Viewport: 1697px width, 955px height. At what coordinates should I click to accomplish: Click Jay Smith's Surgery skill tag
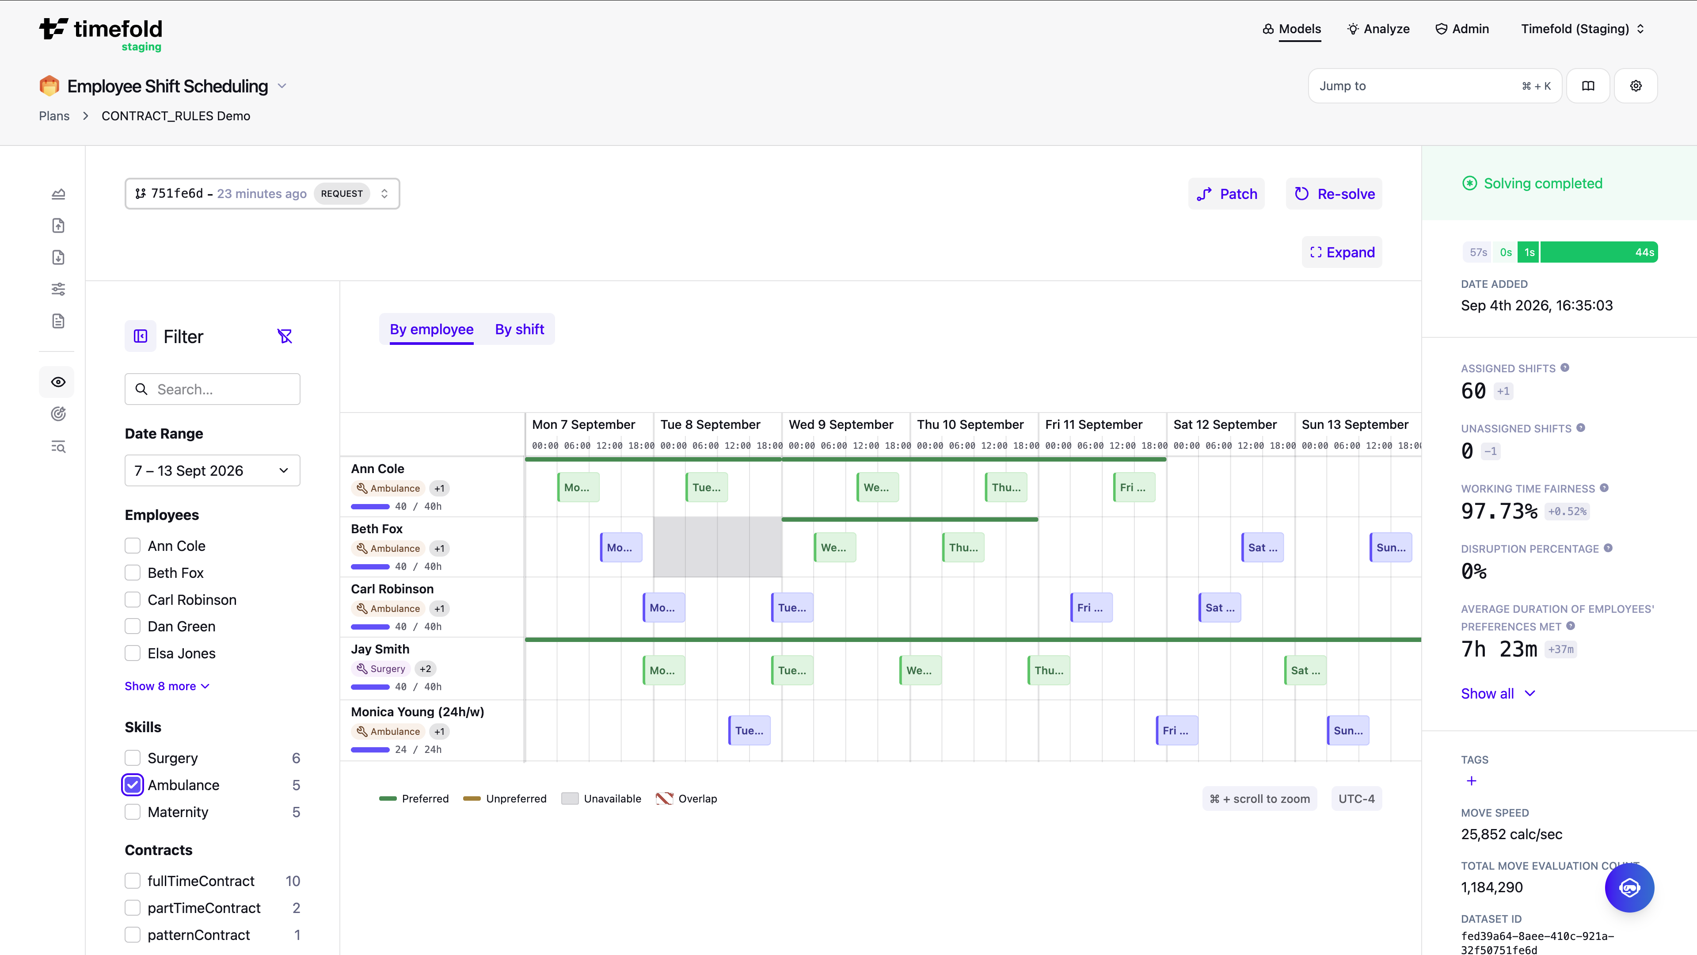point(381,668)
